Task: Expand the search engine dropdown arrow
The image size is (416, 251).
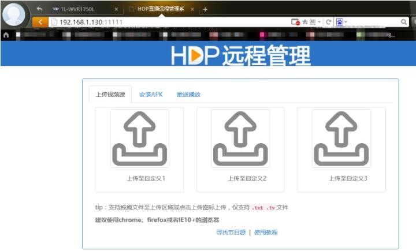Action: pyautogui.click(x=346, y=22)
